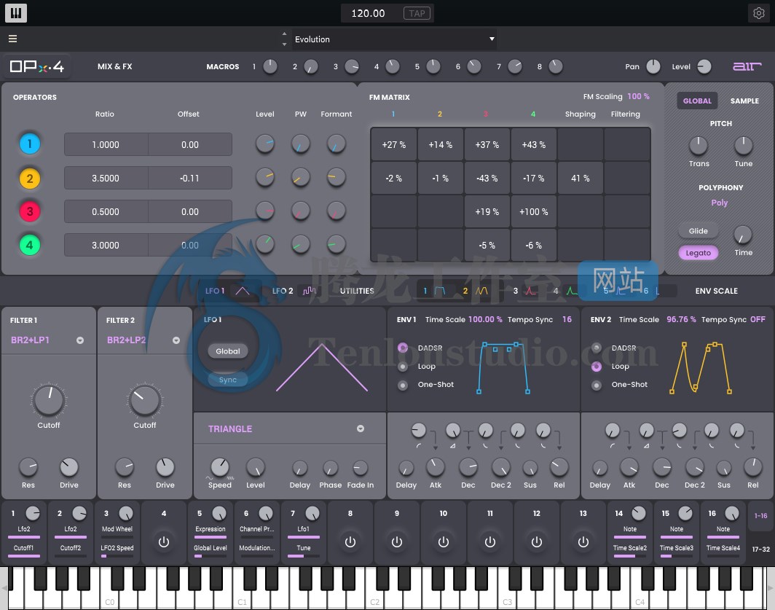The image size is (775, 610).
Task: Click slot 7 Tune amount slider
Action: 304,556
